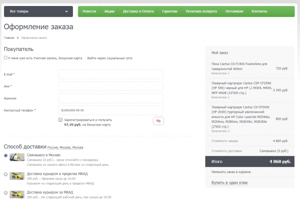The image size is (300, 200).
Task: Click the Moscow pickup delivery icon
Action: pyautogui.click(x=17, y=157)
